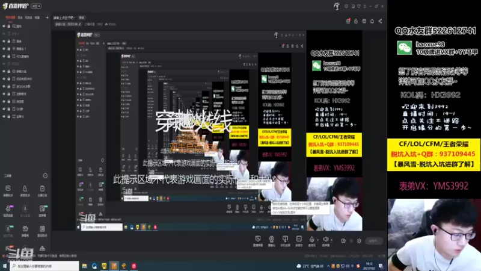This screenshot has height=271, width=481.
Task: Open the toolbox tool with the purple badge
Action: click(8, 210)
